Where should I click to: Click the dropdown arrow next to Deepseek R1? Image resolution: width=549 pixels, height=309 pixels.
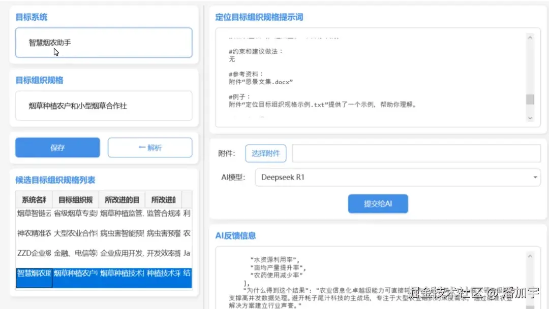click(534, 177)
